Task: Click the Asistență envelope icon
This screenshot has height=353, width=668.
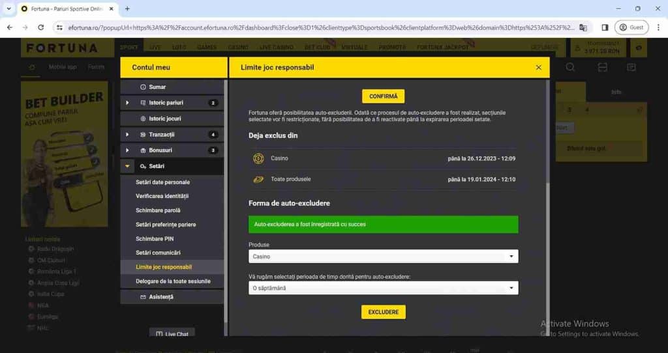Action: [x=143, y=297]
